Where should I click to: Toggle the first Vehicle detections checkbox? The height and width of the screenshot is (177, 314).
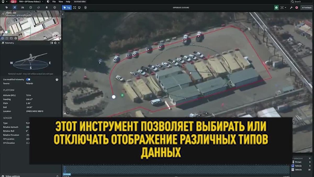(293, 166)
